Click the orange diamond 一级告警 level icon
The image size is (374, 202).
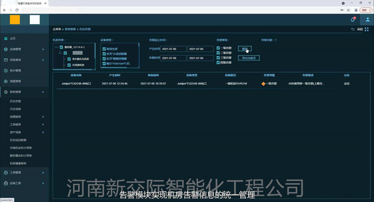pyautogui.click(x=263, y=84)
